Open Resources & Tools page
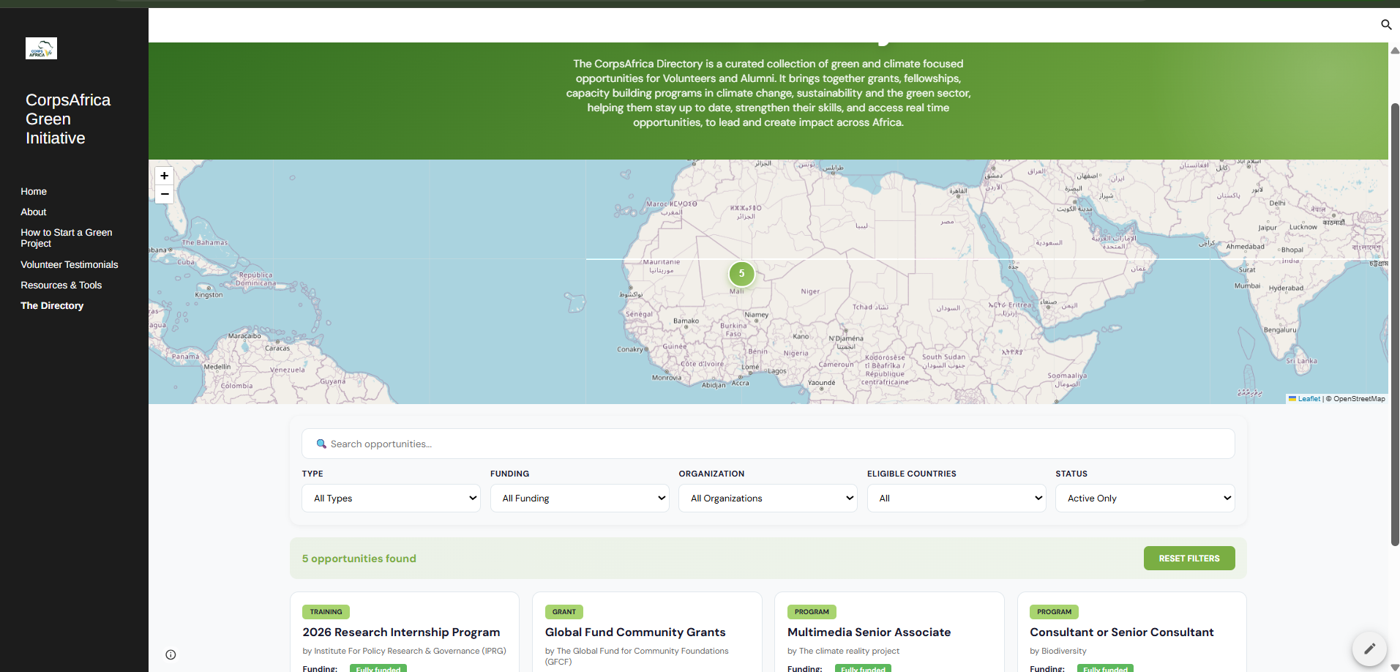 [x=61, y=285]
